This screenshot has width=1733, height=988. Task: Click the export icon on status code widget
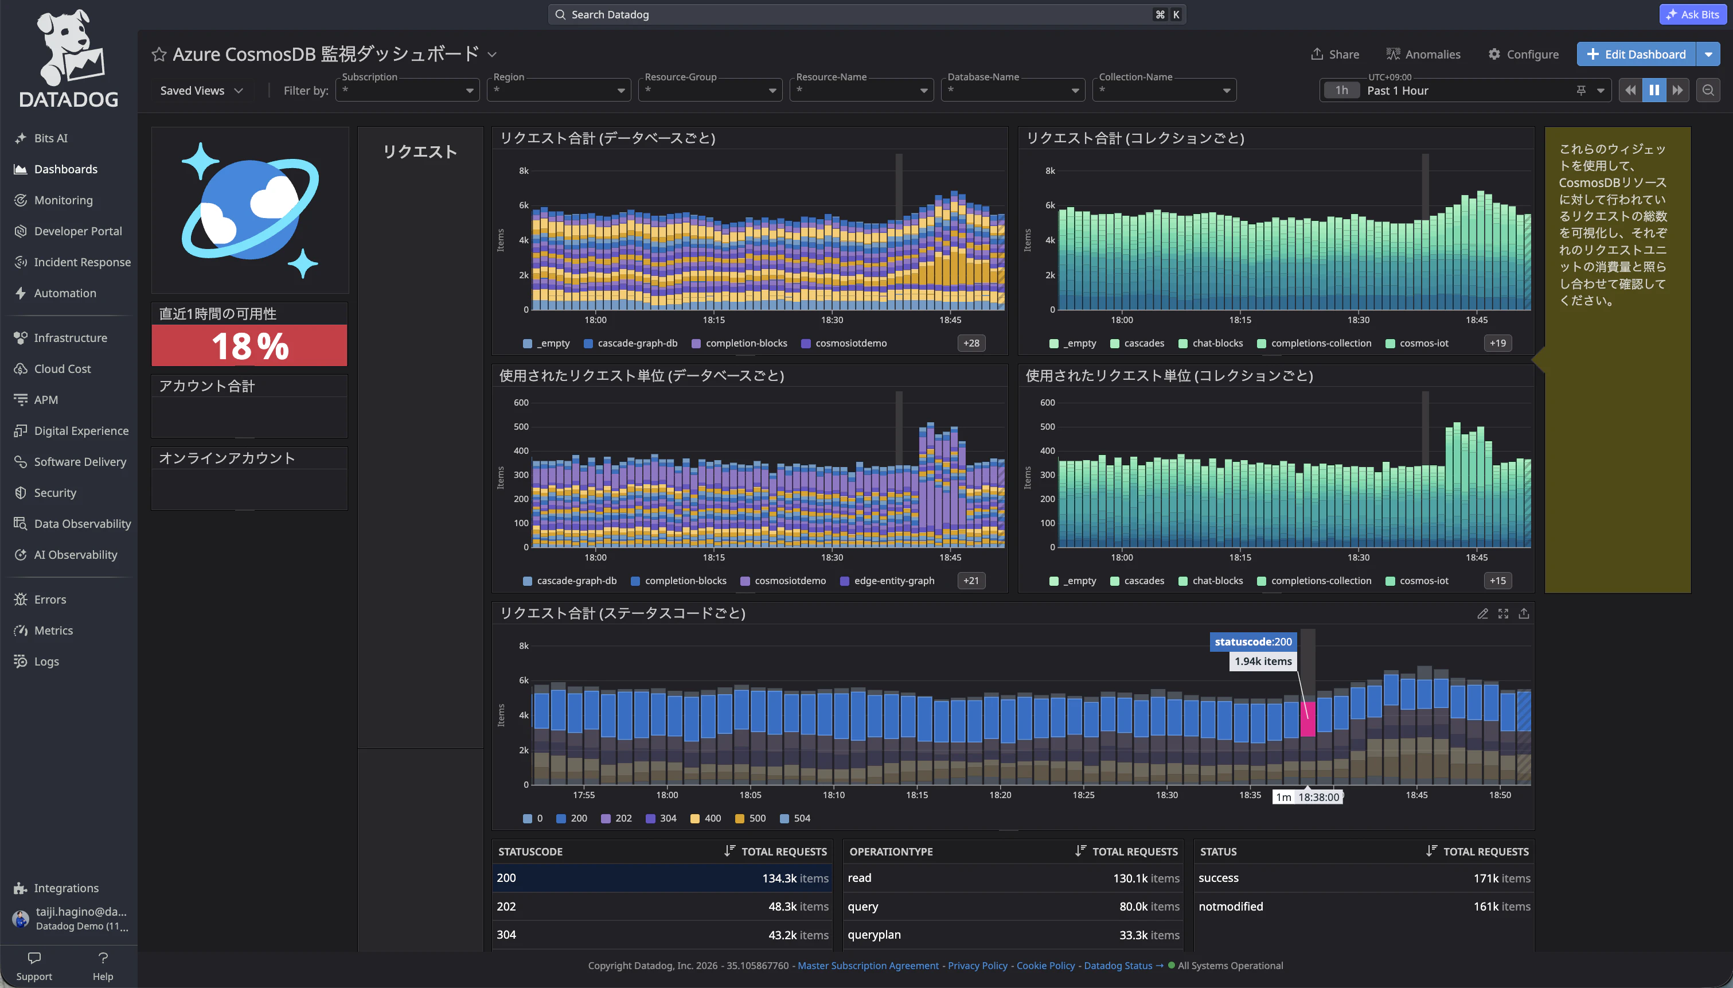click(1524, 613)
